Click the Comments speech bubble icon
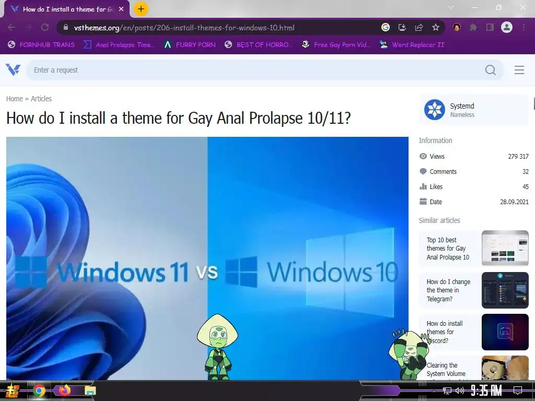 [x=423, y=171]
